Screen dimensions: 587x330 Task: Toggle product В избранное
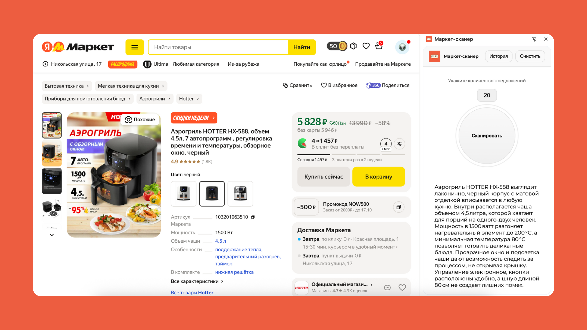(339, 85)
